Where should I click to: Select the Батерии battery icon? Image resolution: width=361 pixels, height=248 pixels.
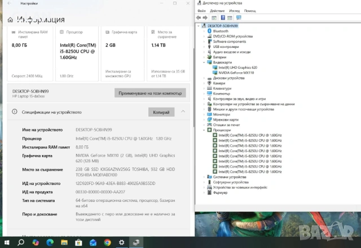209,57
